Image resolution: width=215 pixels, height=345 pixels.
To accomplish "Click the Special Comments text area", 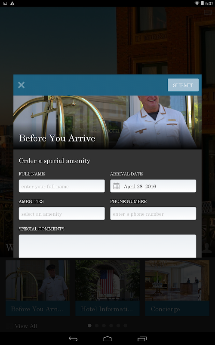I will [x=107, y=246].
